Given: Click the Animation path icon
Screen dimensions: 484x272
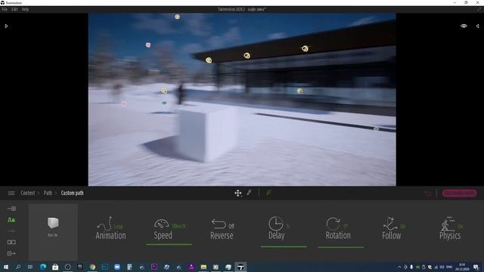Looking at the screenshot, I should point(104,224).
